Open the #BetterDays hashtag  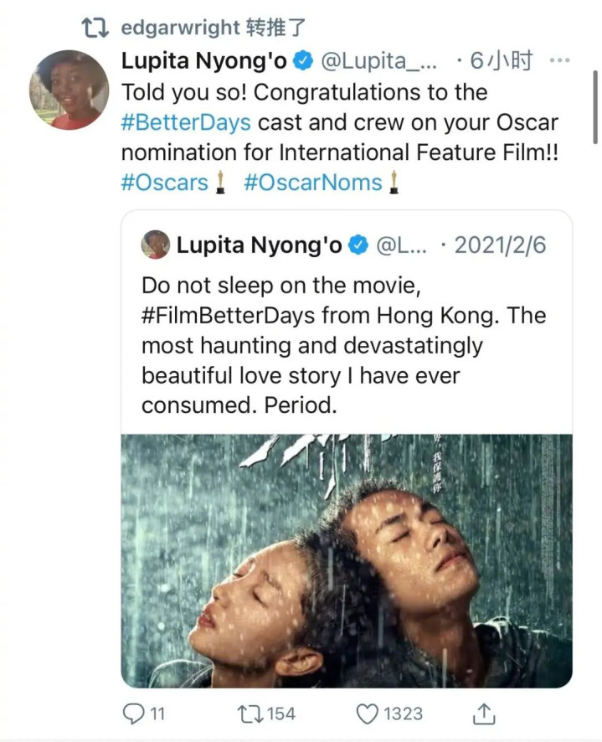point(185,121)
